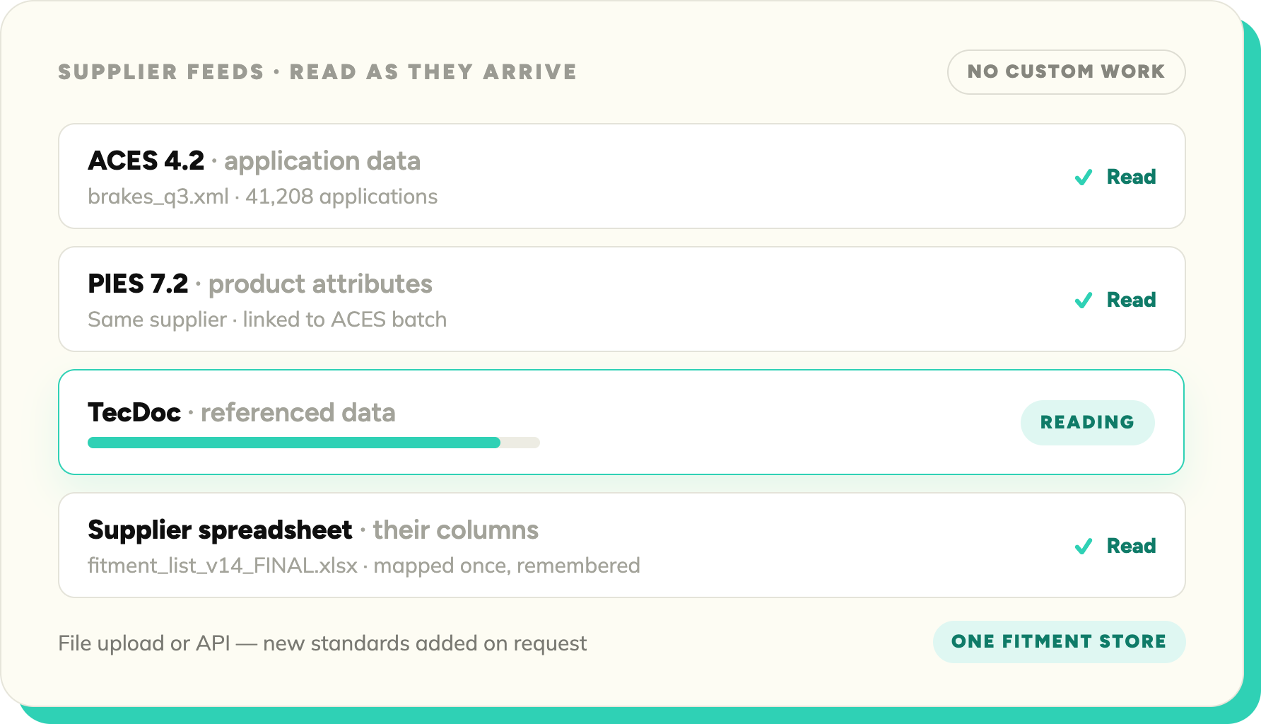Screen dimensions: 1261x724
Task: Select the TecDoc referenced data title
Action: click(241, 412)
